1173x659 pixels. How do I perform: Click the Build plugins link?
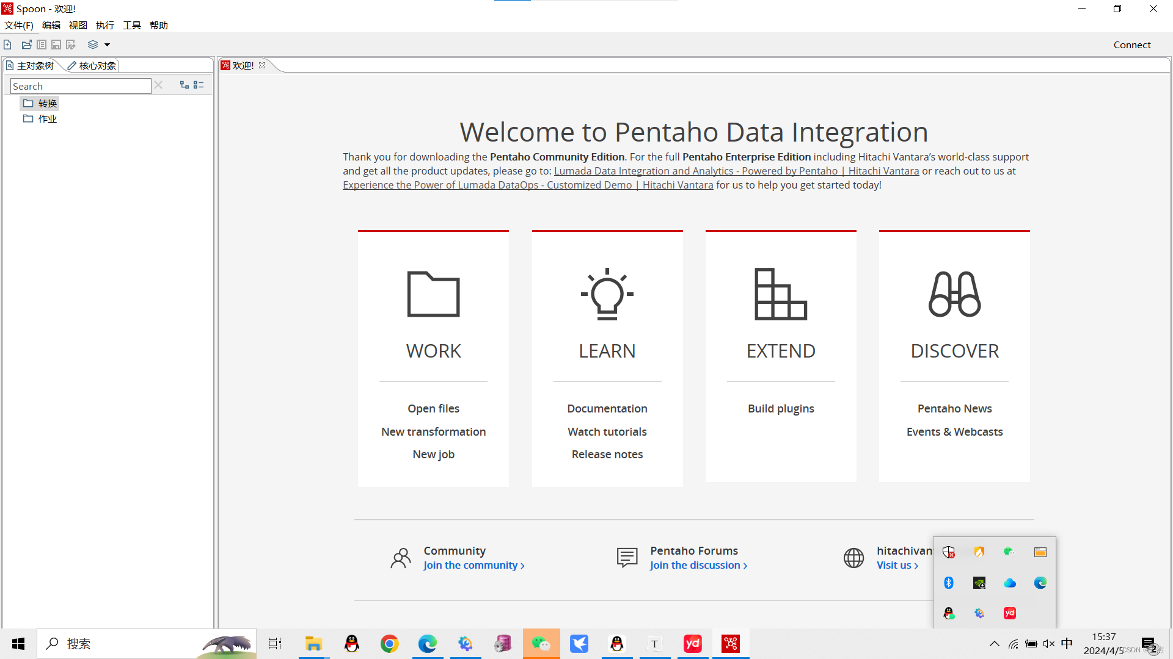pyautogui.click(x=781, y=408)
